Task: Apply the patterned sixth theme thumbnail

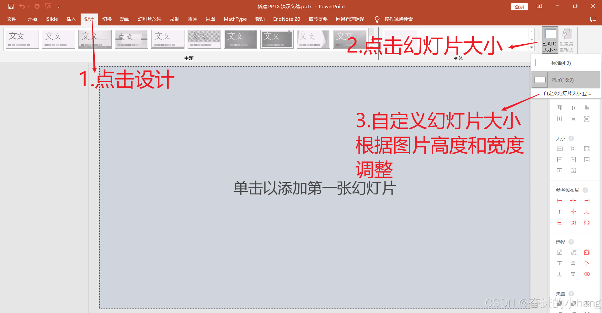Action: pyautogui.click(x=204, y=39)
